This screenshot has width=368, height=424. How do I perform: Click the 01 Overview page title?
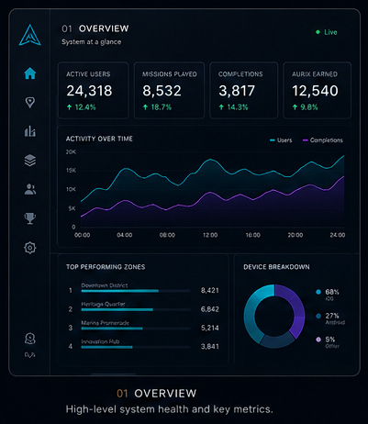[x=95, y=28]
